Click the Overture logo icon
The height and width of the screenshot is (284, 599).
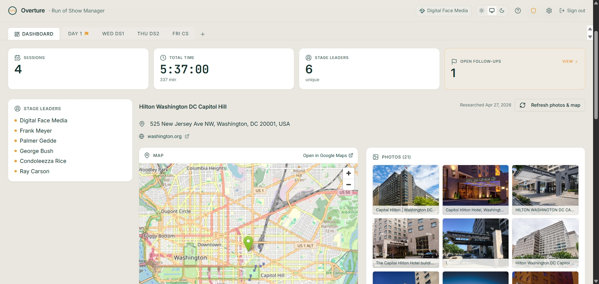[x=12, y=11]
